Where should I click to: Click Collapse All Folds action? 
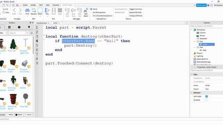point(136,16)
